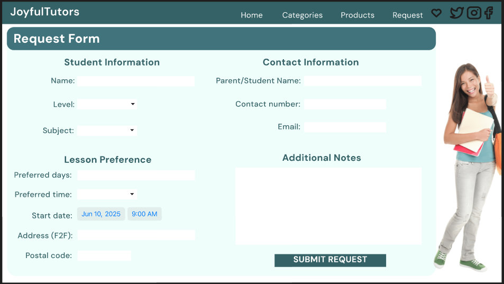Expand the Subject dropdown

coord(107,131)
